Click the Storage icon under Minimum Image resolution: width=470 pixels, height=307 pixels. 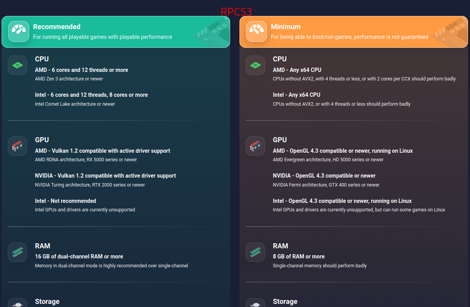255,303
